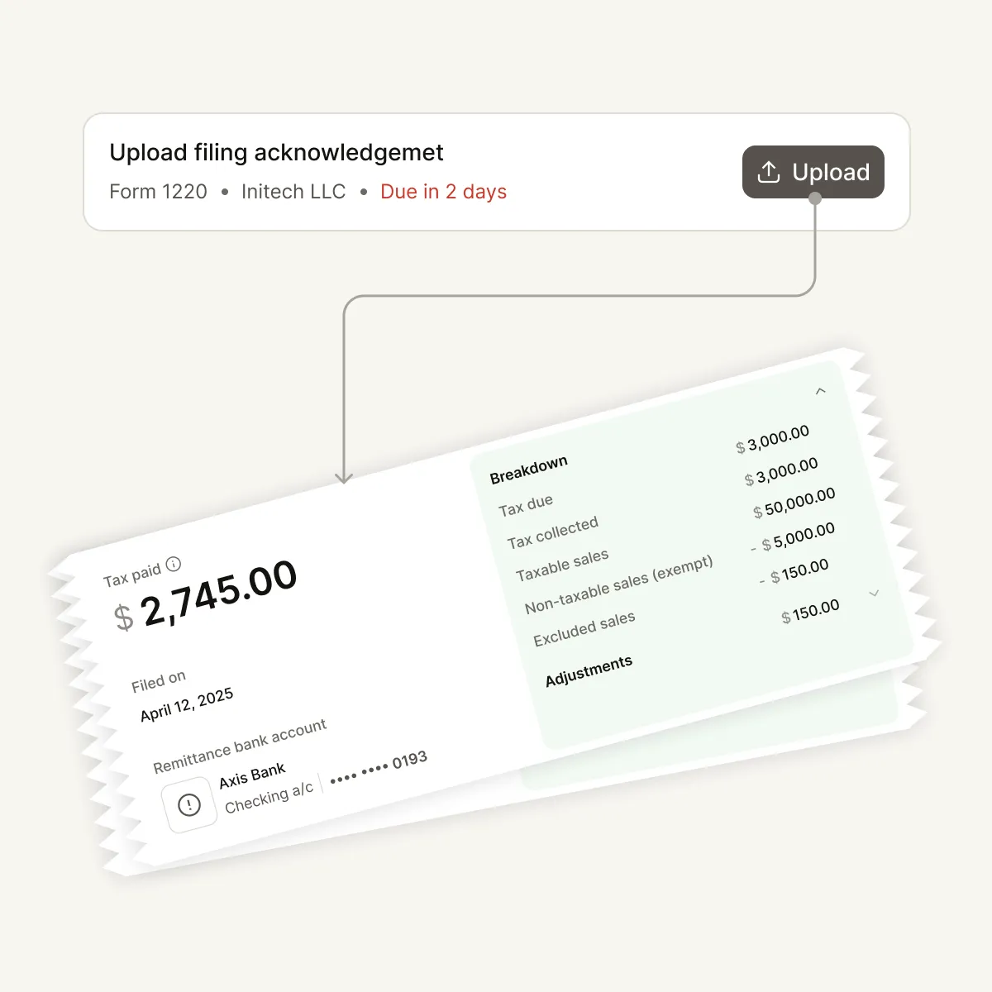Click the info icon beside Tax paid
Viewport: 992px width, 992px height.
[174, 565]
